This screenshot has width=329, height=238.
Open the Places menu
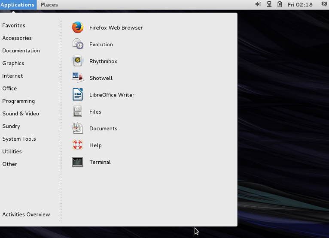[49, 5]
